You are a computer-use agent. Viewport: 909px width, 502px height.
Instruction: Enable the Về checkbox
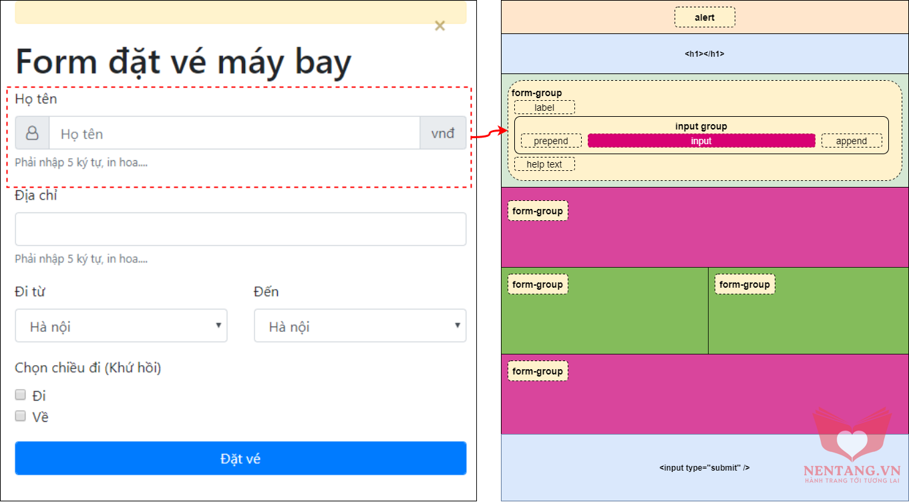(x=21, y=416)
